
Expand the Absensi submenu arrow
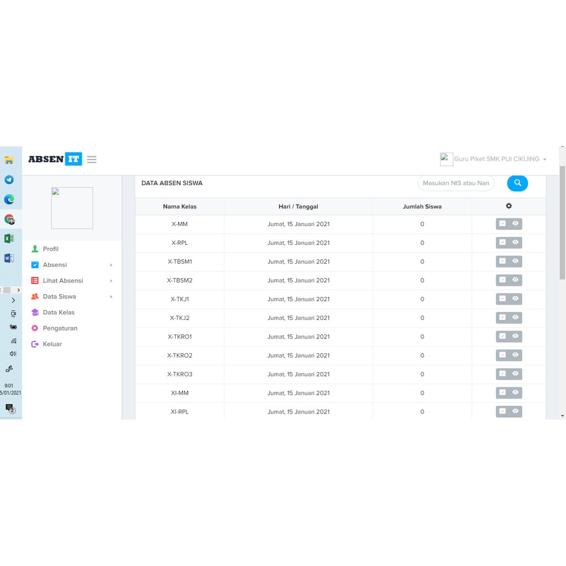coord(111,265)
